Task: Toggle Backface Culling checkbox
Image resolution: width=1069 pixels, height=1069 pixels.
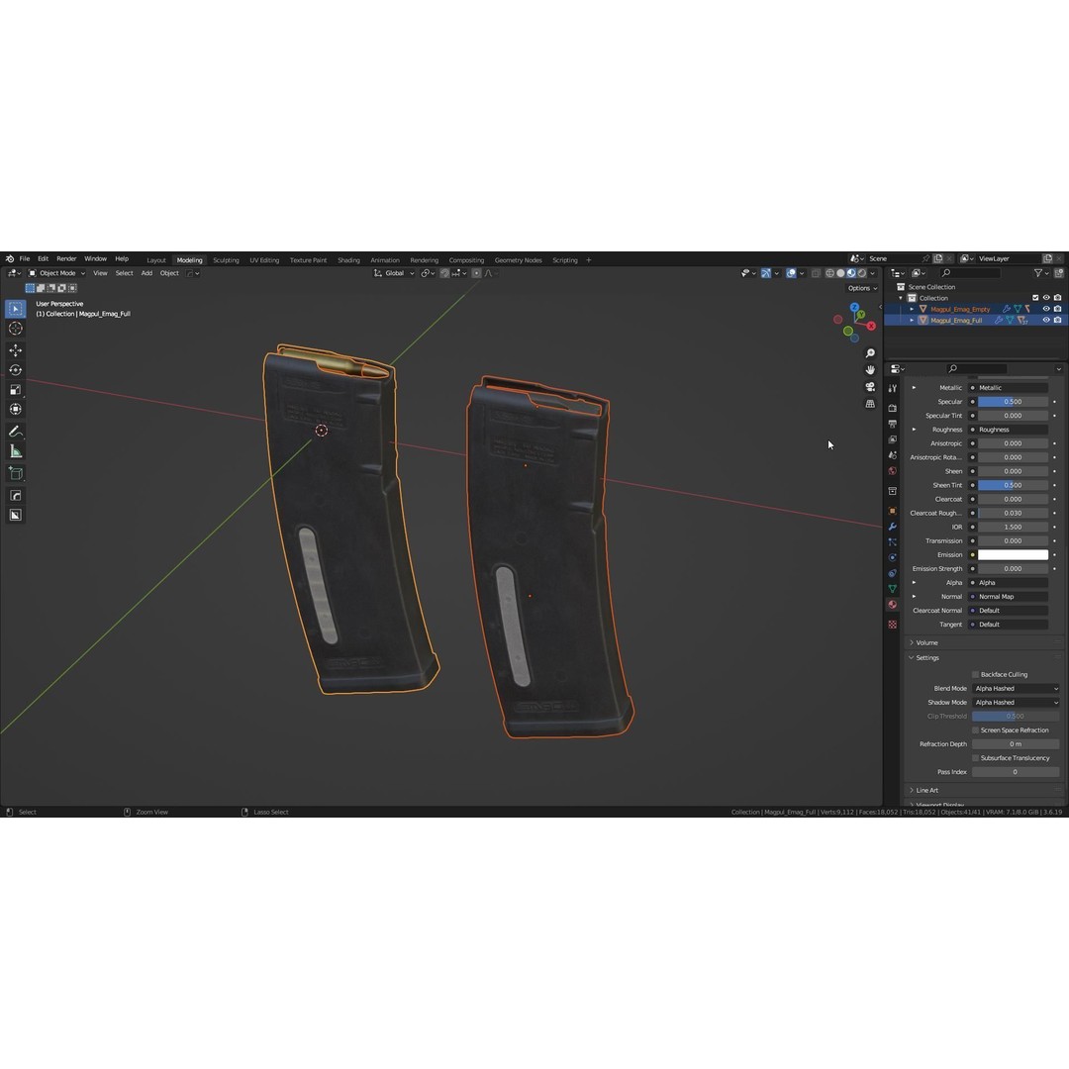Action: (976, 674)
